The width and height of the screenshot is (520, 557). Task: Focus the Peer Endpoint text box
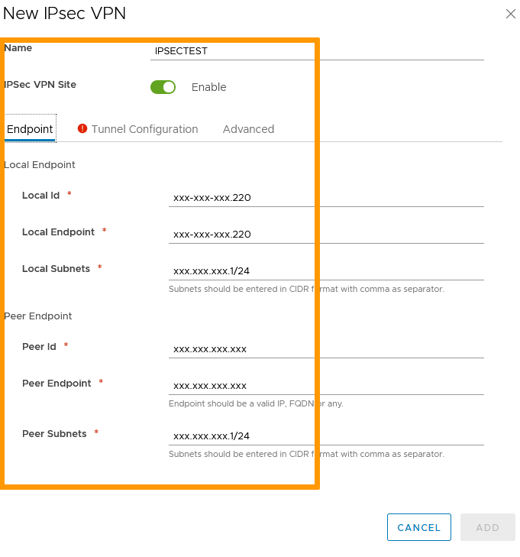[x=326, y=385]
